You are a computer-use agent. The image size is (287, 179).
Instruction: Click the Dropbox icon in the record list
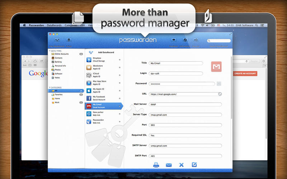pos(89,60)
